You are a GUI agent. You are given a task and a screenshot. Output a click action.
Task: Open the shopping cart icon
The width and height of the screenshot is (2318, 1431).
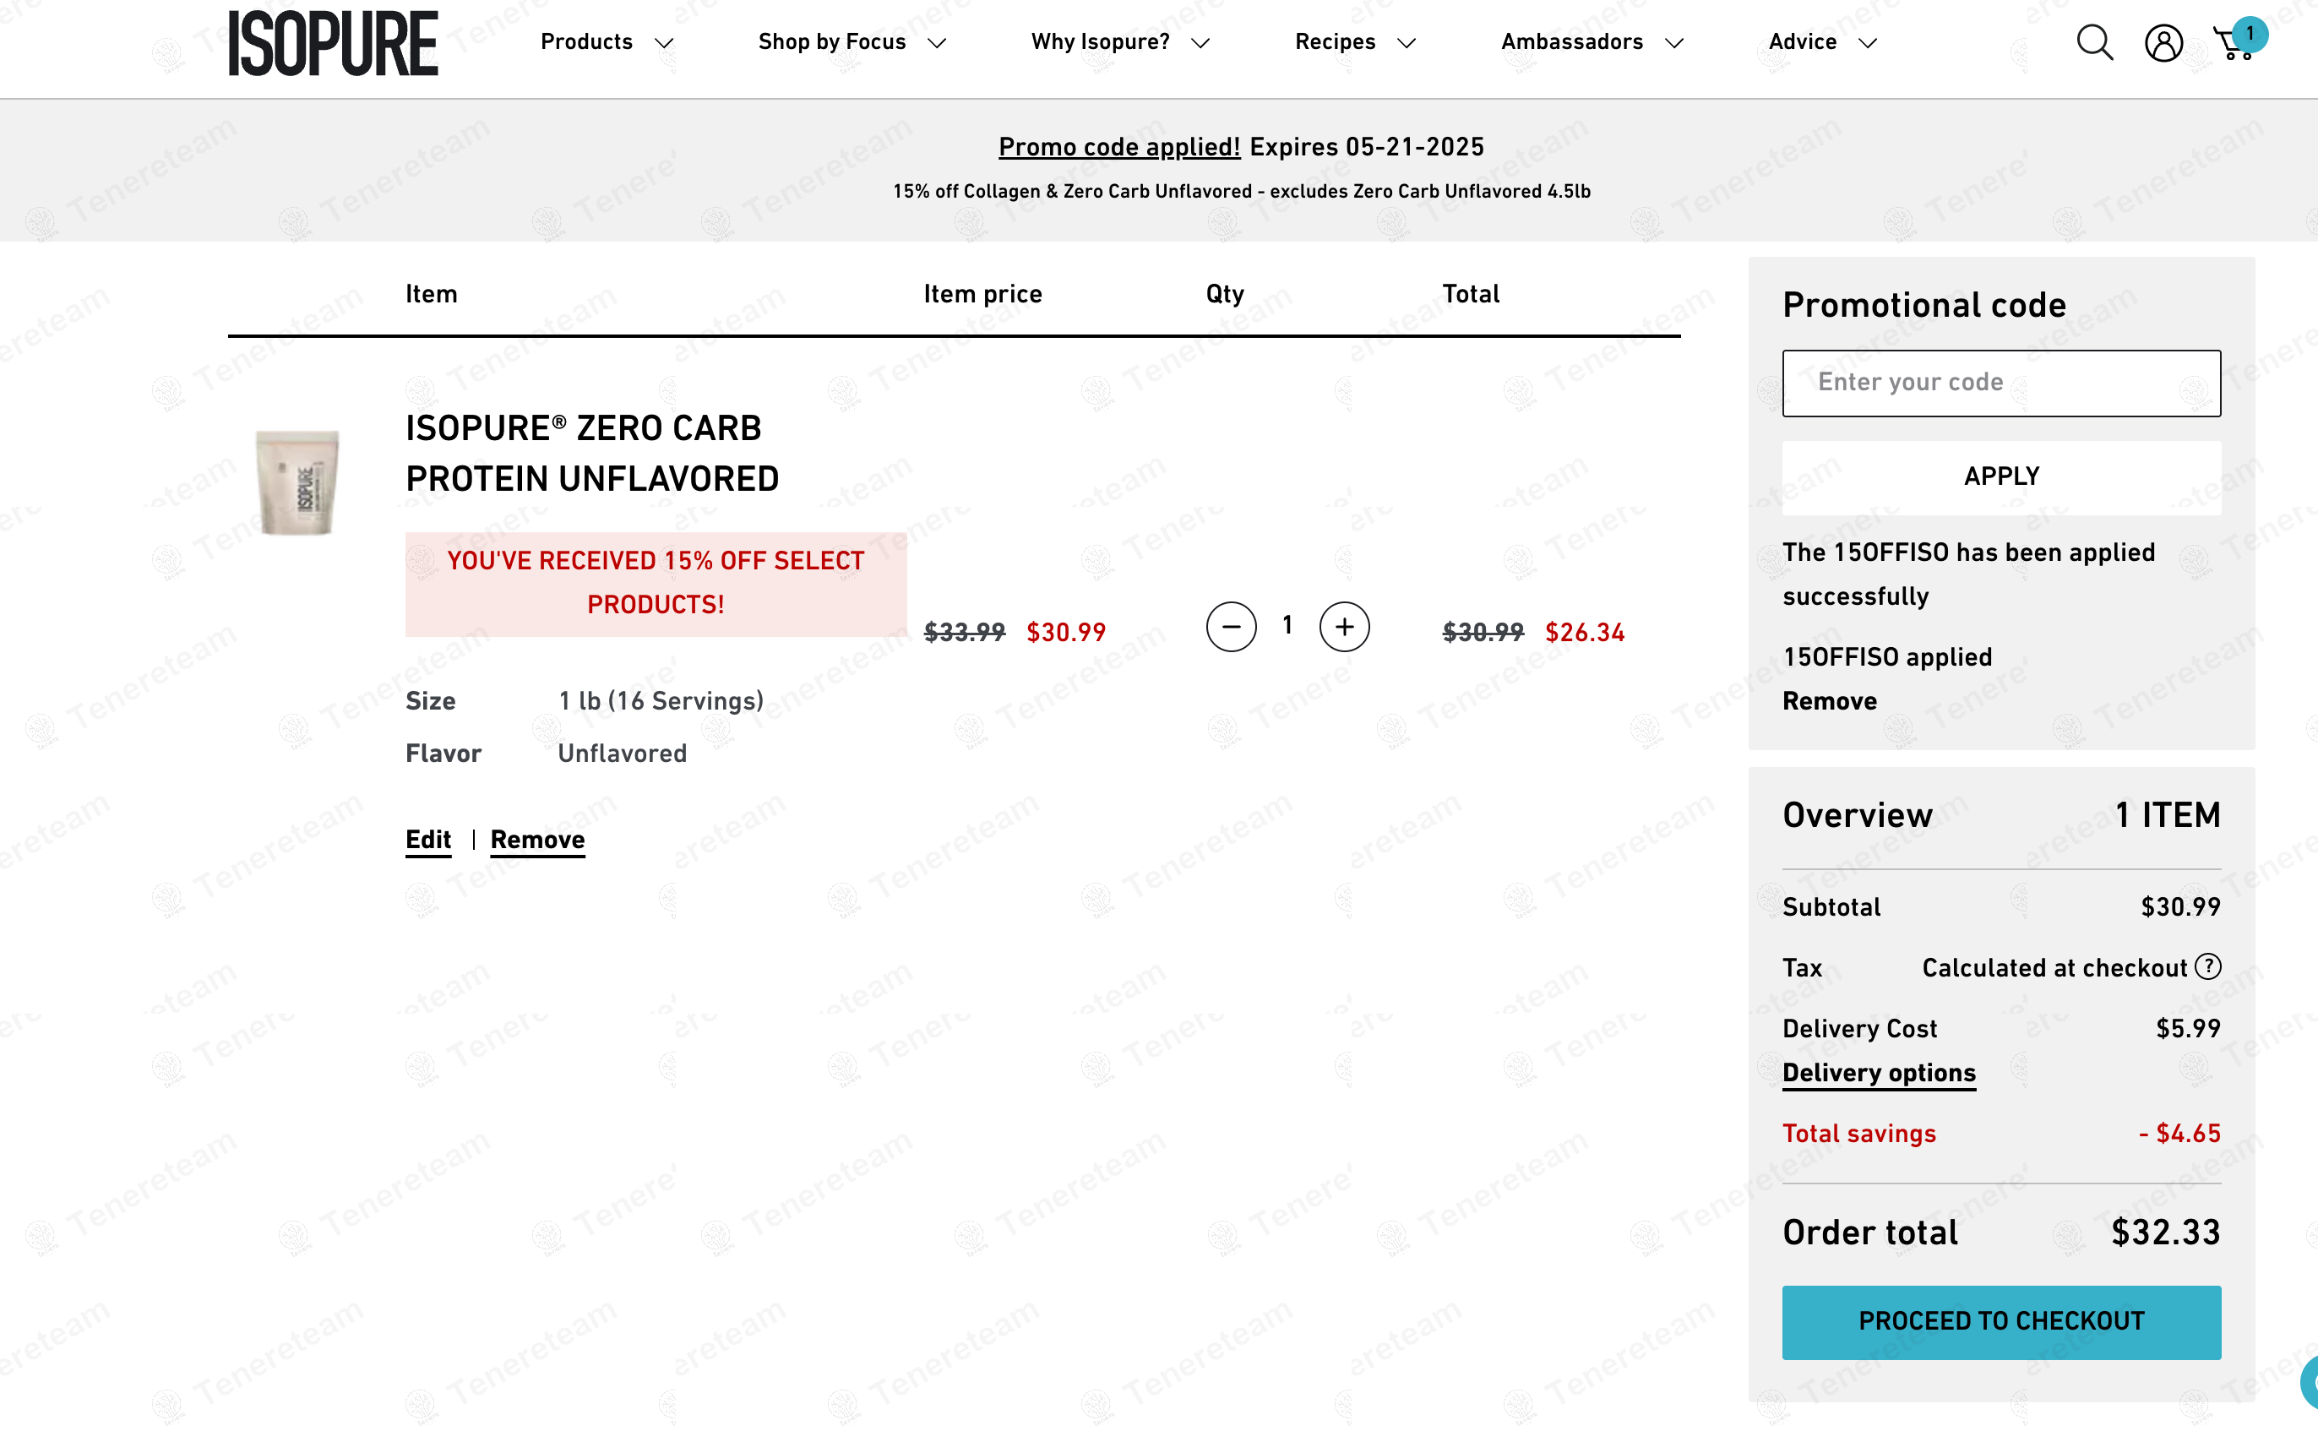pos(2234,44)
